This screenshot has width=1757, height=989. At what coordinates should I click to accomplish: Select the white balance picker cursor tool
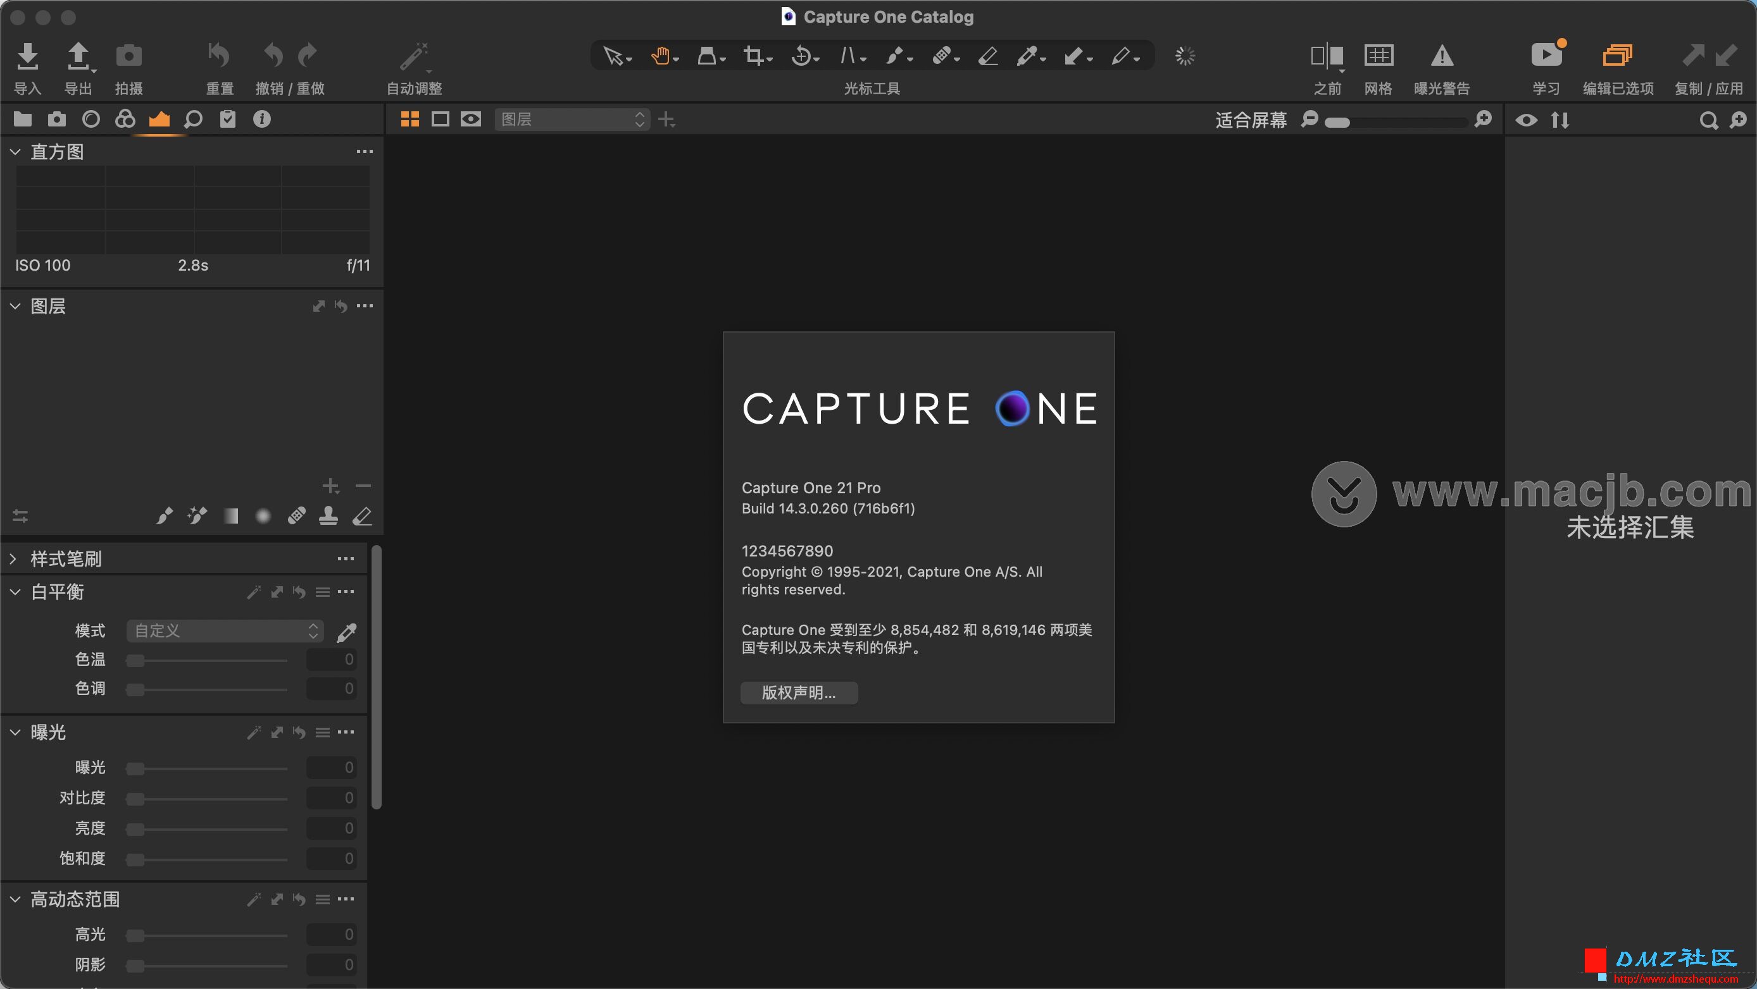click(x=1027, y=56)
